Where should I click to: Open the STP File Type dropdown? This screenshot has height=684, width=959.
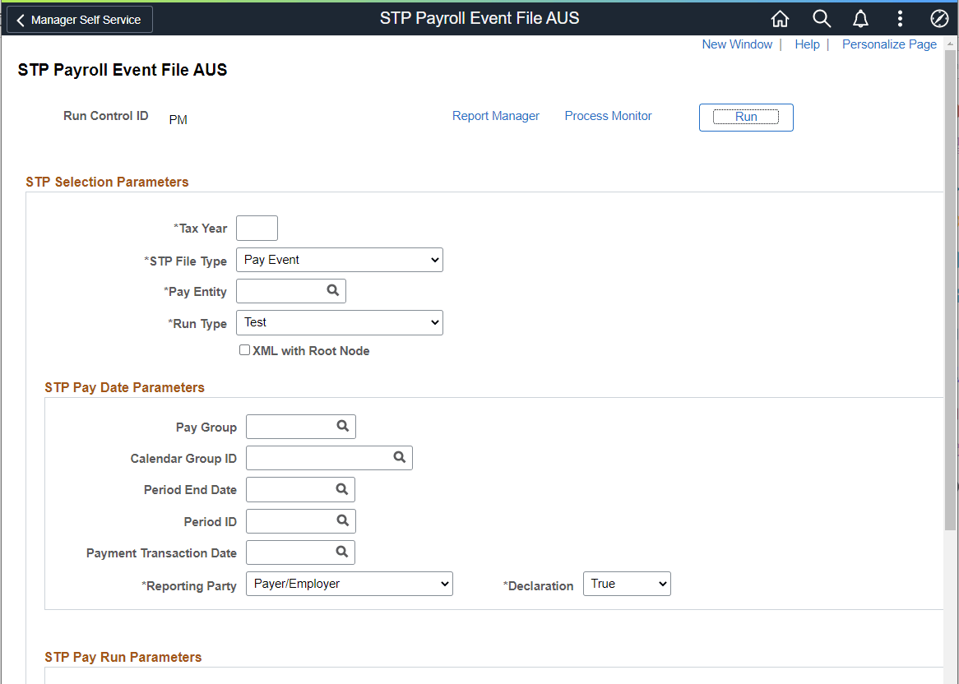339,259
